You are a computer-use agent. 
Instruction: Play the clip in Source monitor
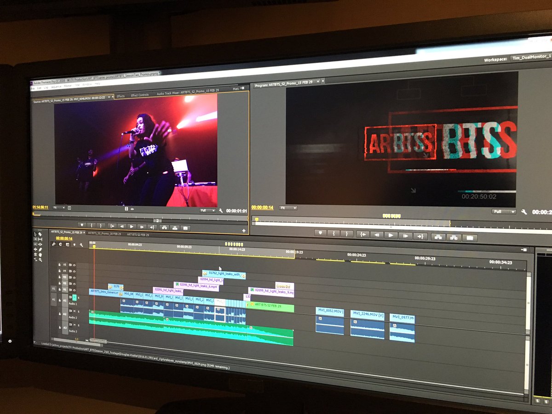(132, 227)
